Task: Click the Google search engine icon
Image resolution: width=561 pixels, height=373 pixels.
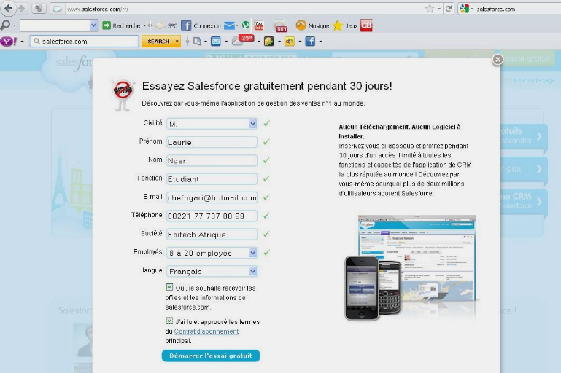Action: coord(465,9)
